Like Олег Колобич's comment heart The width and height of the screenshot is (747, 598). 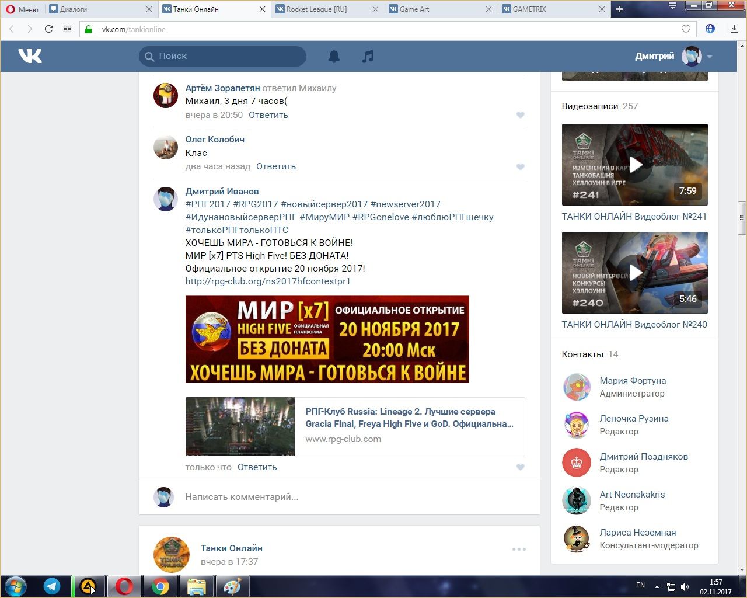[521, 167]
